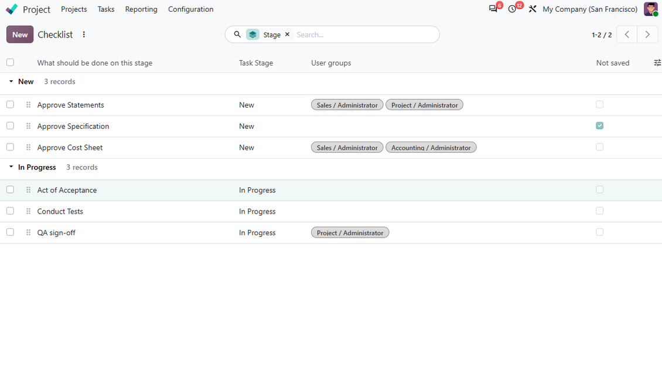The height and width of the screenshot is (389, 662).
Task: Collapse the In Progress group
Action: pos(11,167)
